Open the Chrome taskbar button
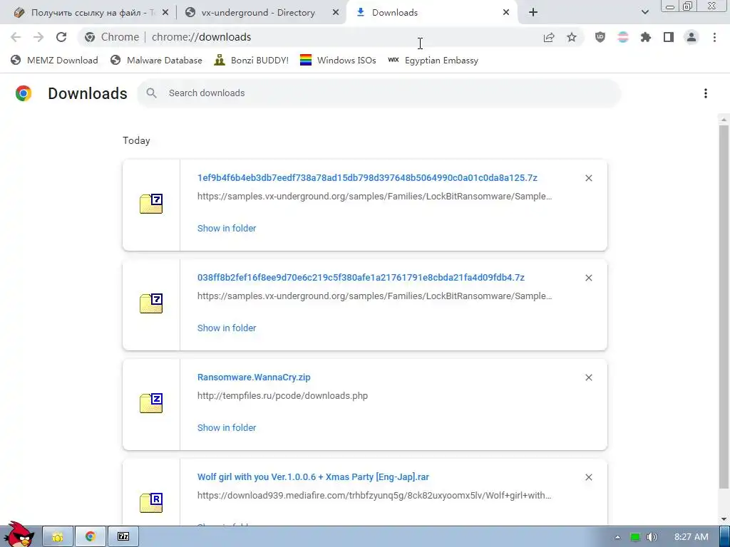The height and width of the screenshot is (547, 730). (x=91, y=537)
